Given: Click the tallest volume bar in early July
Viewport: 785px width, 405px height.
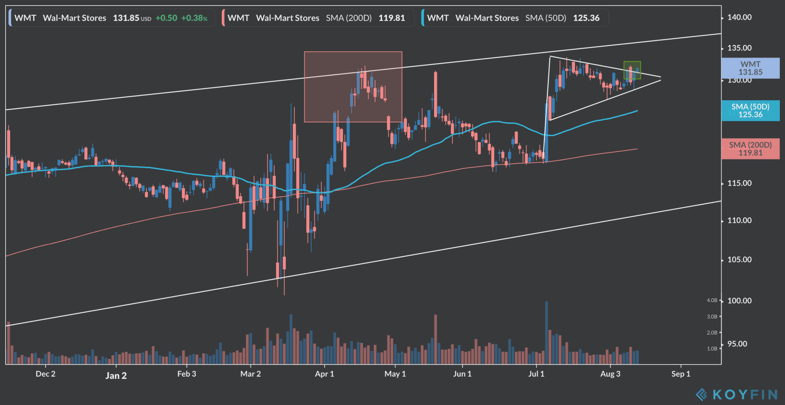Looking at the screenshot, I should point(547,333).
